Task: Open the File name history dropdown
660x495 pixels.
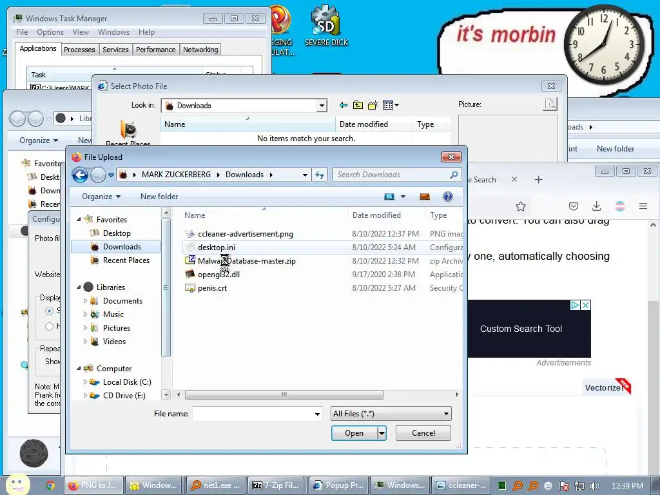Action: (x=317, y=414)
